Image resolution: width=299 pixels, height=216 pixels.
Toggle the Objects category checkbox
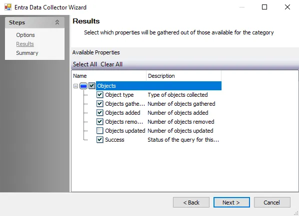92,86
